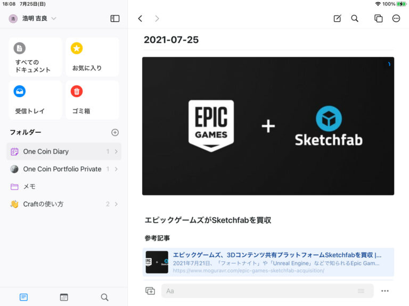Open the top-right more options circle

click(396, 19)
